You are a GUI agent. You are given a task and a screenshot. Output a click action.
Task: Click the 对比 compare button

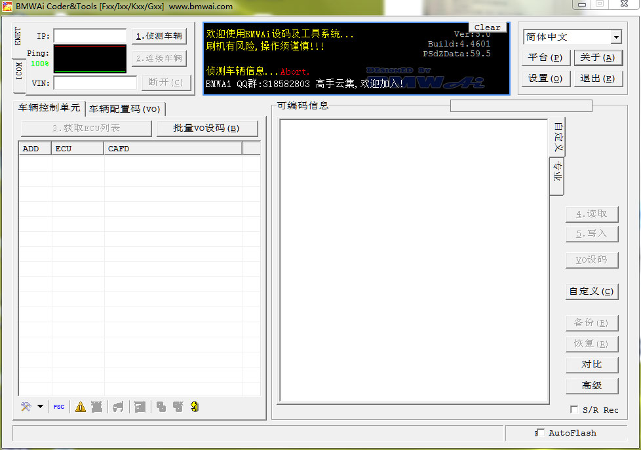coord(592,365)
